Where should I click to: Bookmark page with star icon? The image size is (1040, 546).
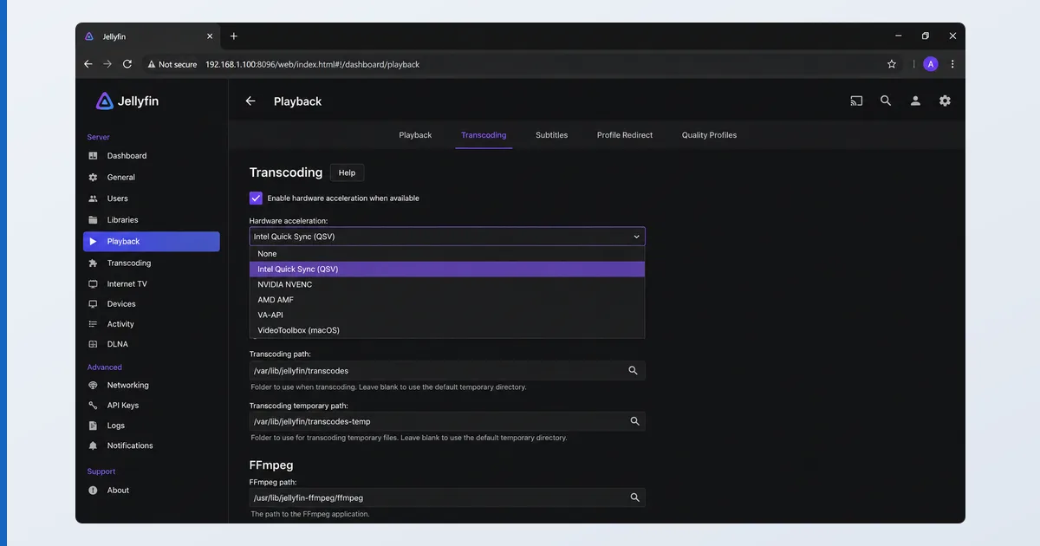click(x=892, y=64)
